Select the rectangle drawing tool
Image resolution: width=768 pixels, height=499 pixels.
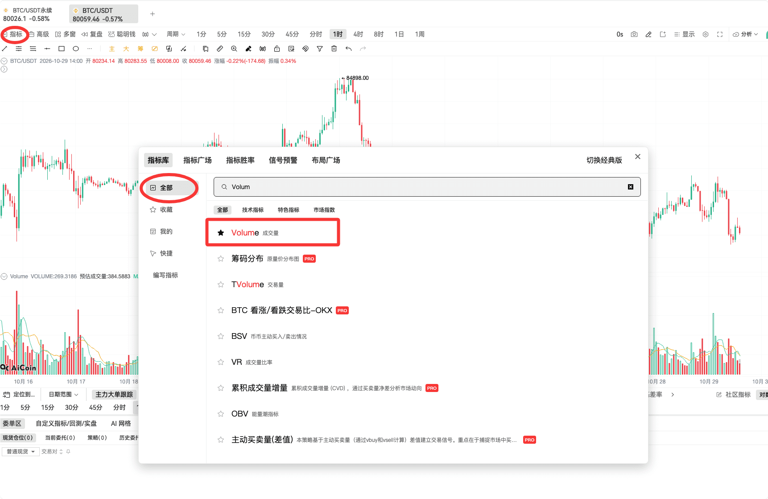pyautogui.click(x=62, y=49)
